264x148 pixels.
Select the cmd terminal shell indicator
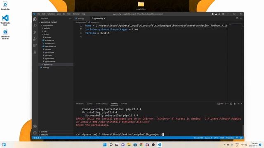220,104
